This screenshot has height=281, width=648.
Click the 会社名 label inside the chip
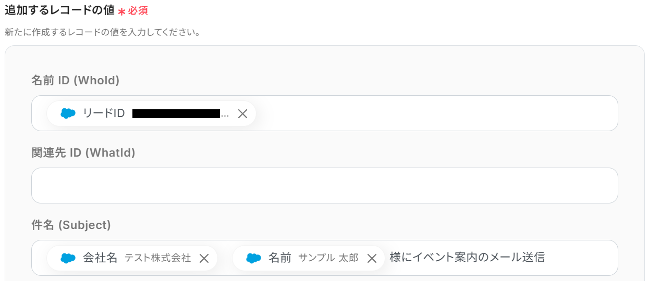(x=100, y=258)
